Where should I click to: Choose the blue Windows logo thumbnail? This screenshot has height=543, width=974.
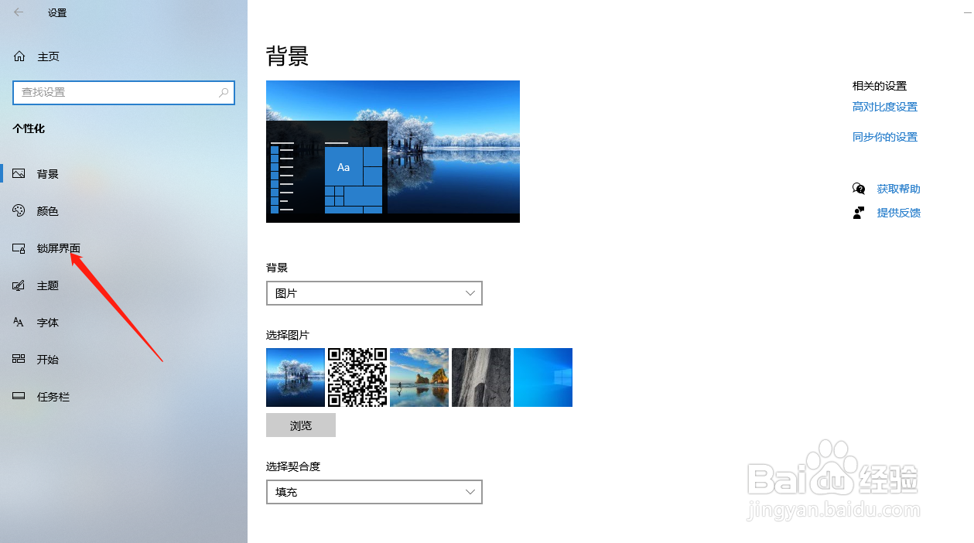point(543,377)
